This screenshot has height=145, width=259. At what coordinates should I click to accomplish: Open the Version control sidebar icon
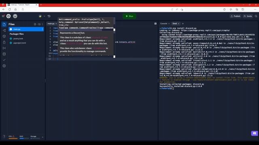[x=4, y=31]
